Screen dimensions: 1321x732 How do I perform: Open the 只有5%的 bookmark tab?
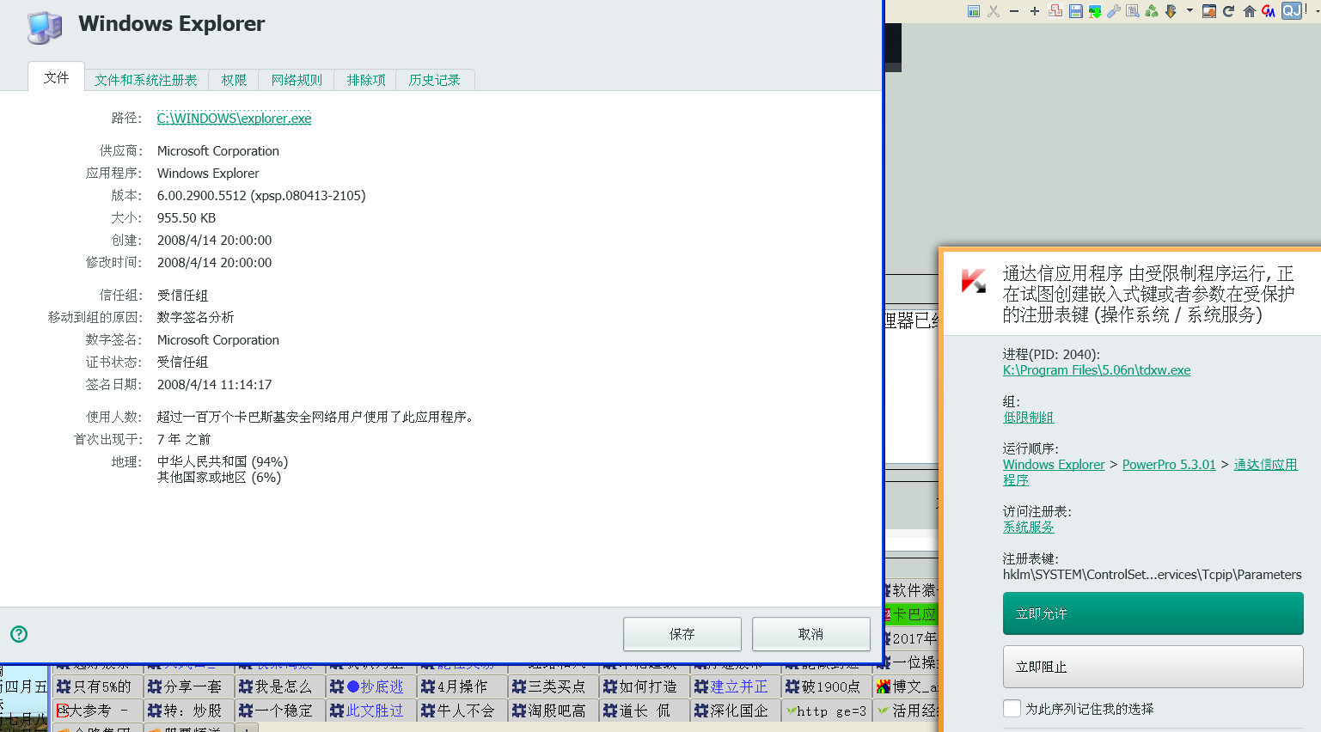98,686
